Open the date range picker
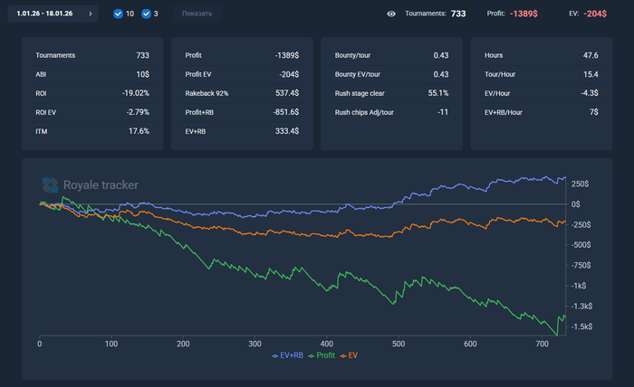Viewport: 634px width, 387px height. (x=45, y=14)
